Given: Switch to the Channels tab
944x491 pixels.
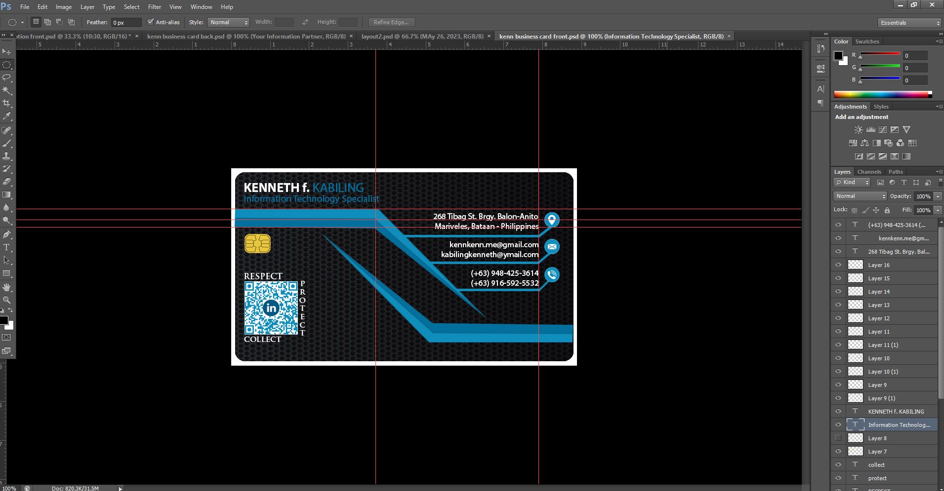Looking at the screenshot, I should pyautogui.click(x=869, y=172).
